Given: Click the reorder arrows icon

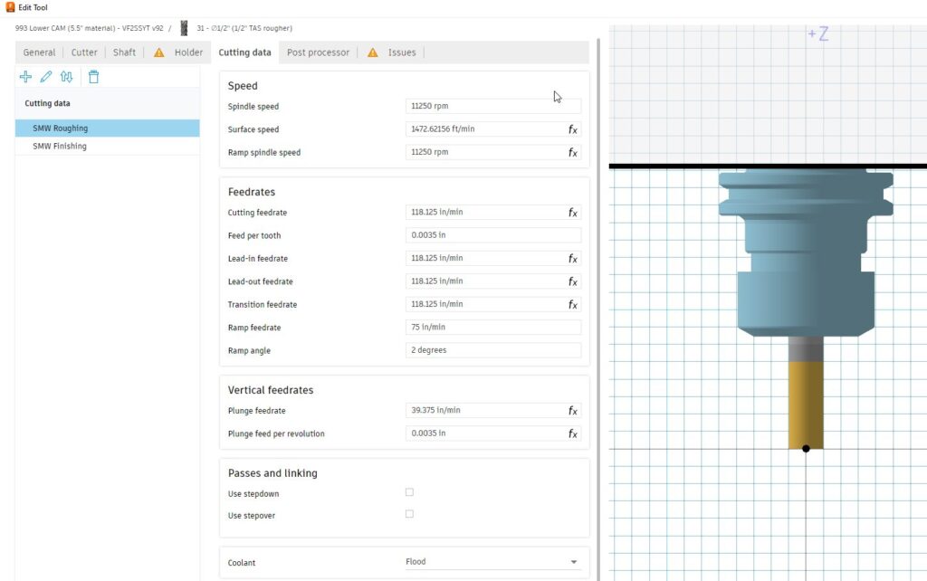Looking at the screenshot, I should tap(67, 77).
